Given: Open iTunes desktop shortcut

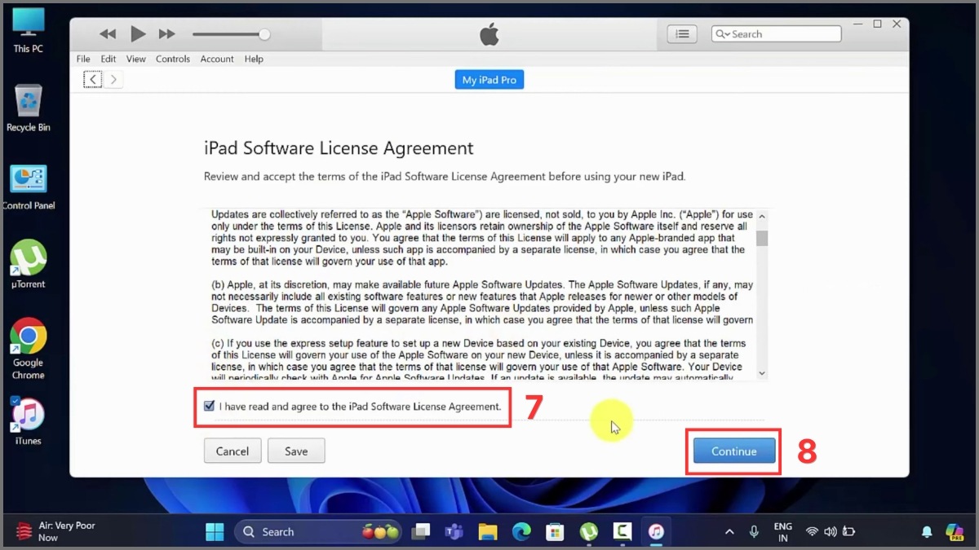Looking at the screenshot, I should [x=29, y=422].
